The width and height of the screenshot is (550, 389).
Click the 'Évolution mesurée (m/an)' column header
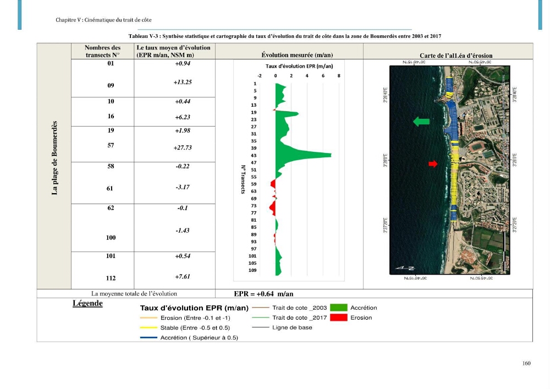tap(297, 54)
